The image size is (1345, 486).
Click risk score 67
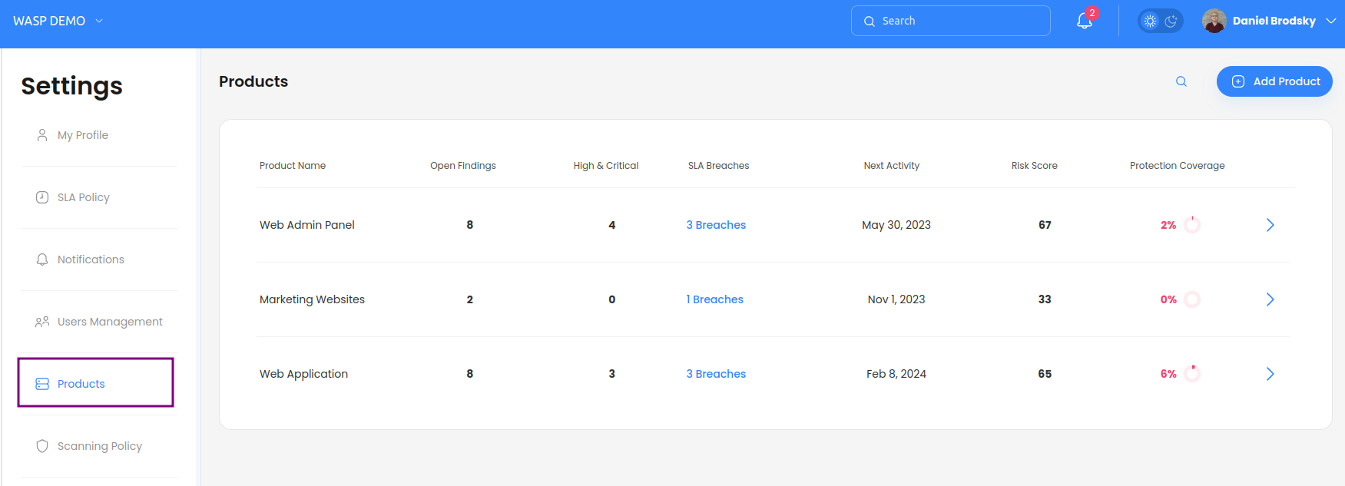pyautogui.click(x=1045, y=225)
